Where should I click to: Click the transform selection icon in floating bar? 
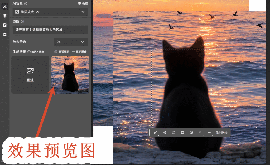165,133
